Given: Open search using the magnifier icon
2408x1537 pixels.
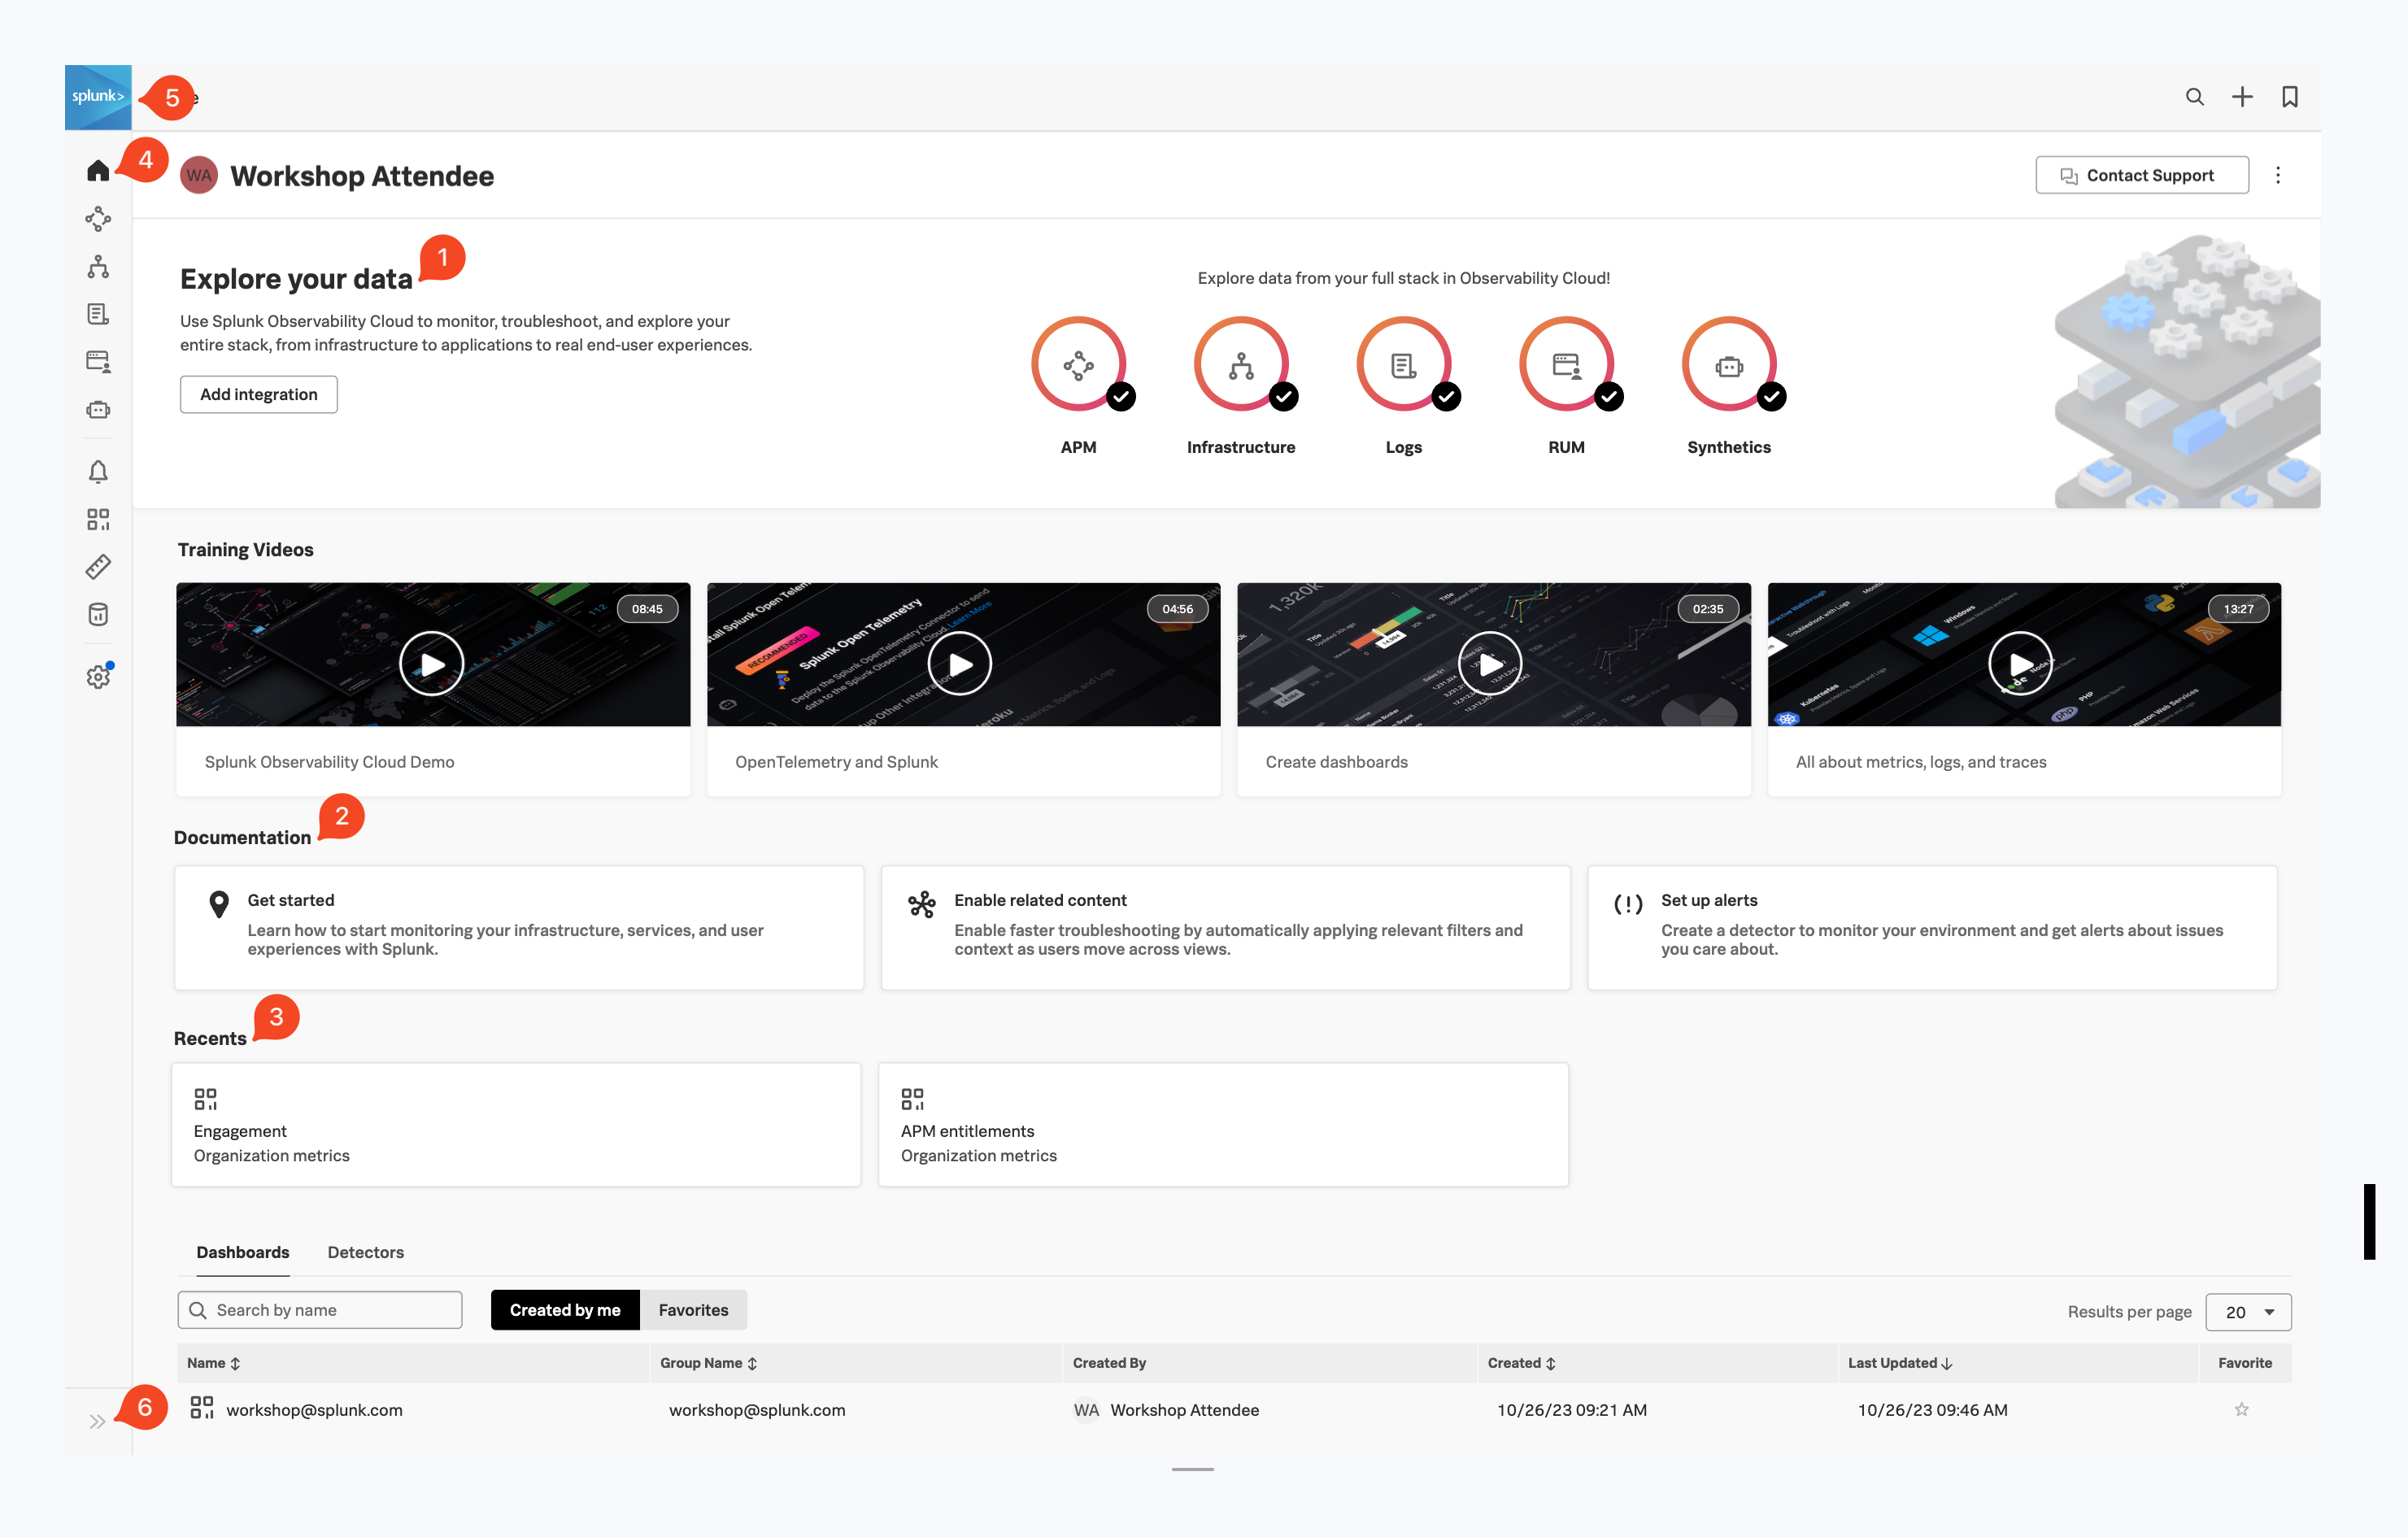Looking at the screenshot, I should click(2194, 96).
